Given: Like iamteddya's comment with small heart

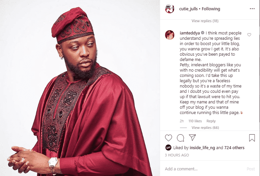Looking at the screenshot, I should click(249, 35).
